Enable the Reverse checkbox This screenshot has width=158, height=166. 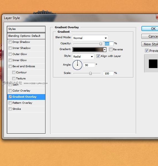click(x=111, y=49)
